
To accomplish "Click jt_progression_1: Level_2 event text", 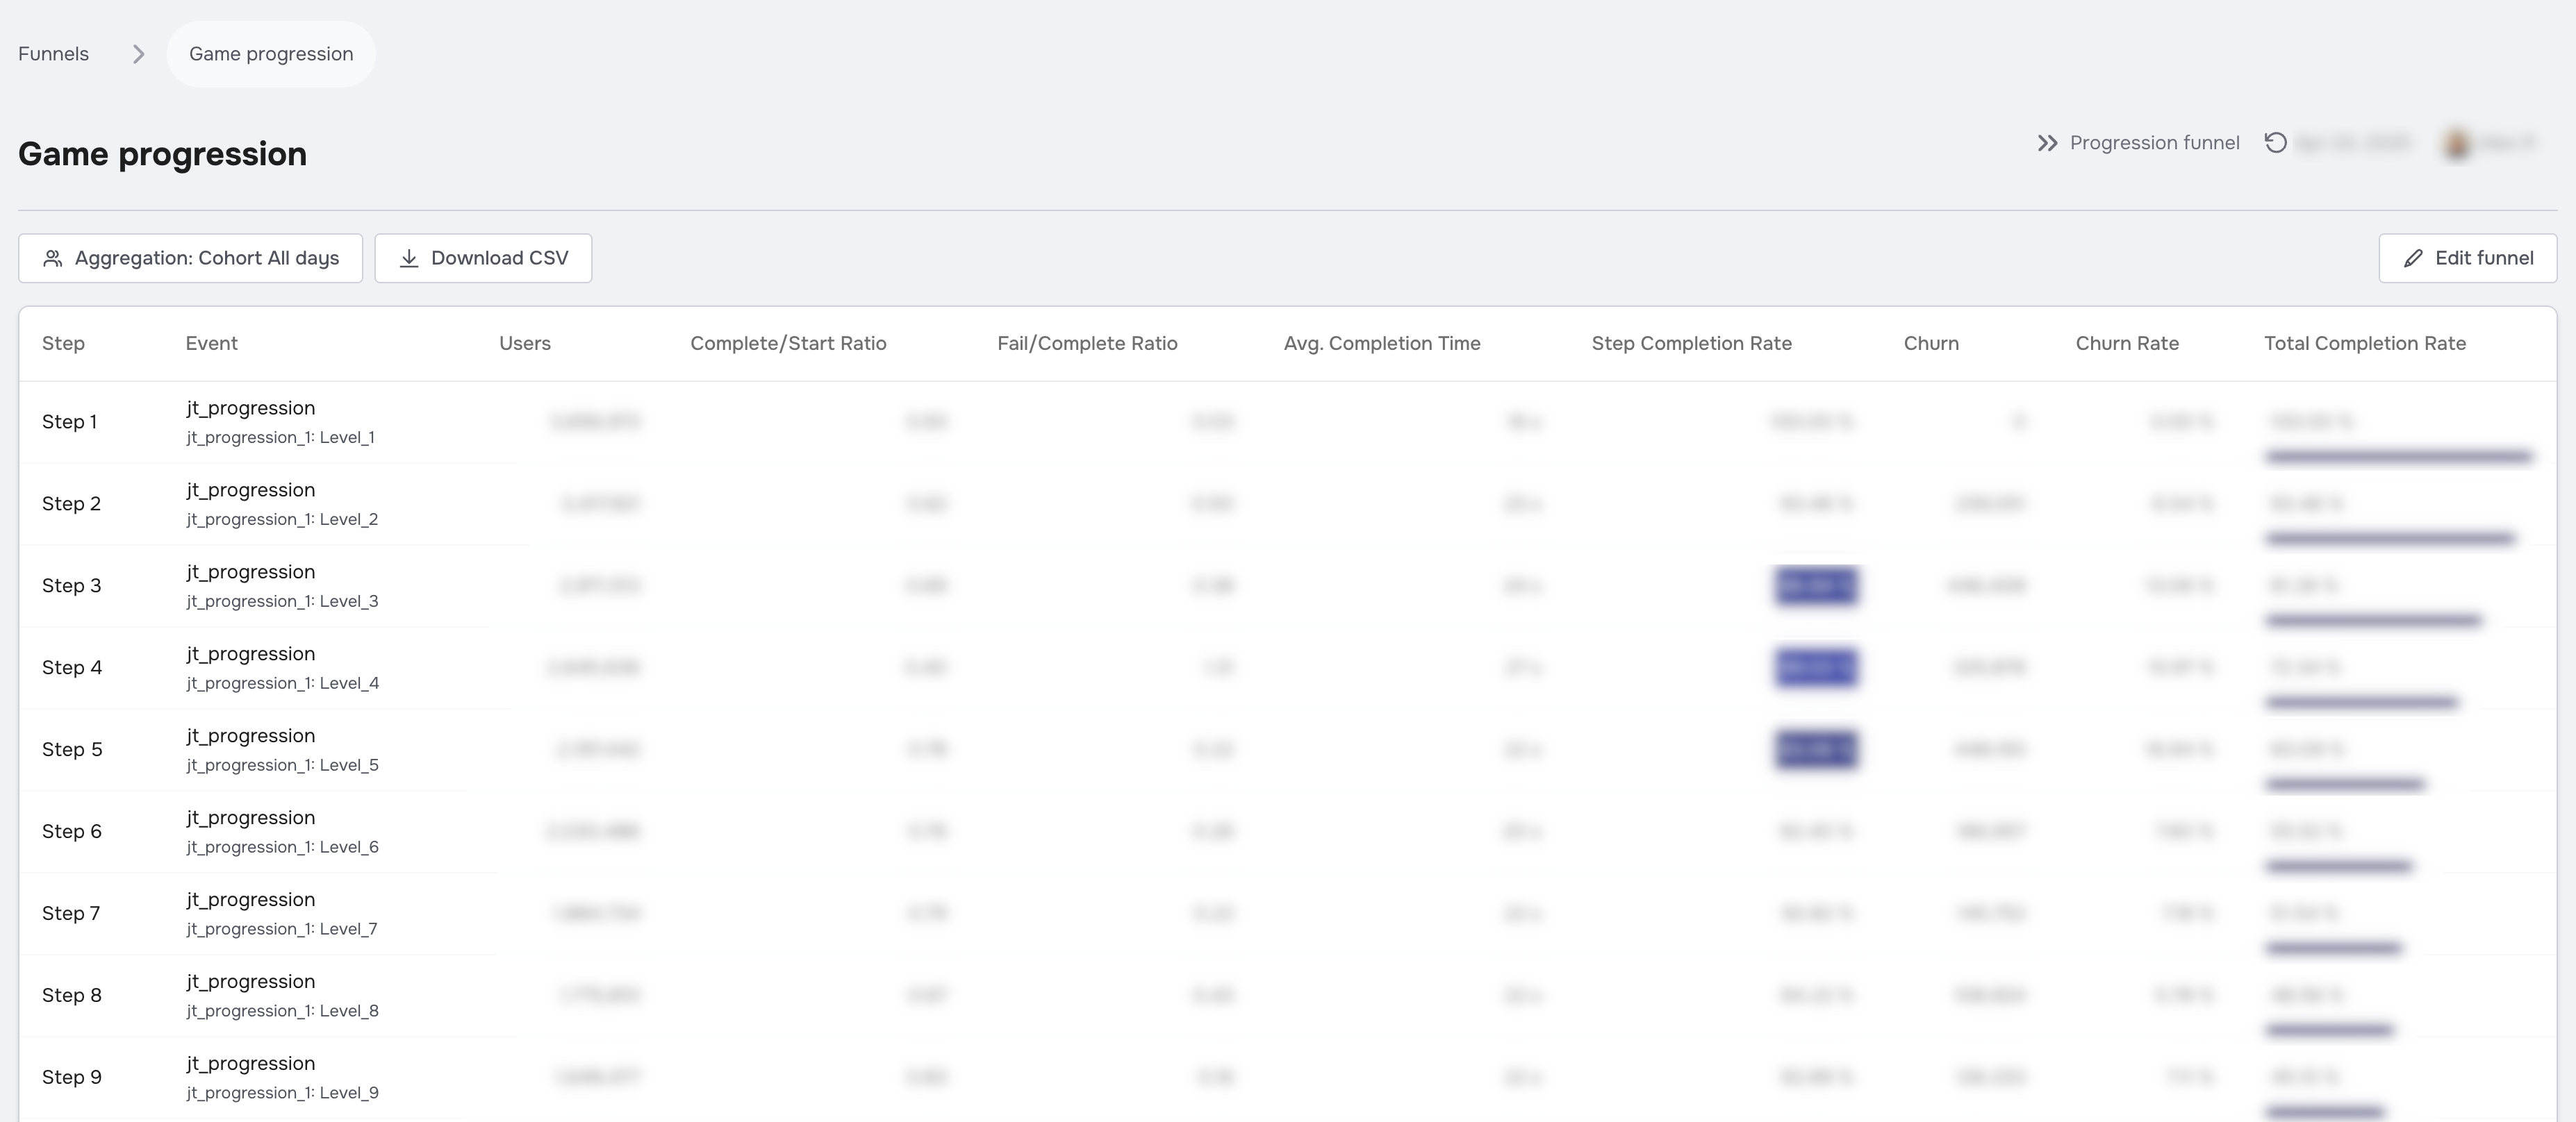I will [x=282, y=519].
